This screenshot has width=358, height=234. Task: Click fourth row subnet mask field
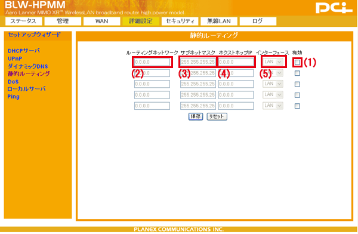click(x=197, y=95)
